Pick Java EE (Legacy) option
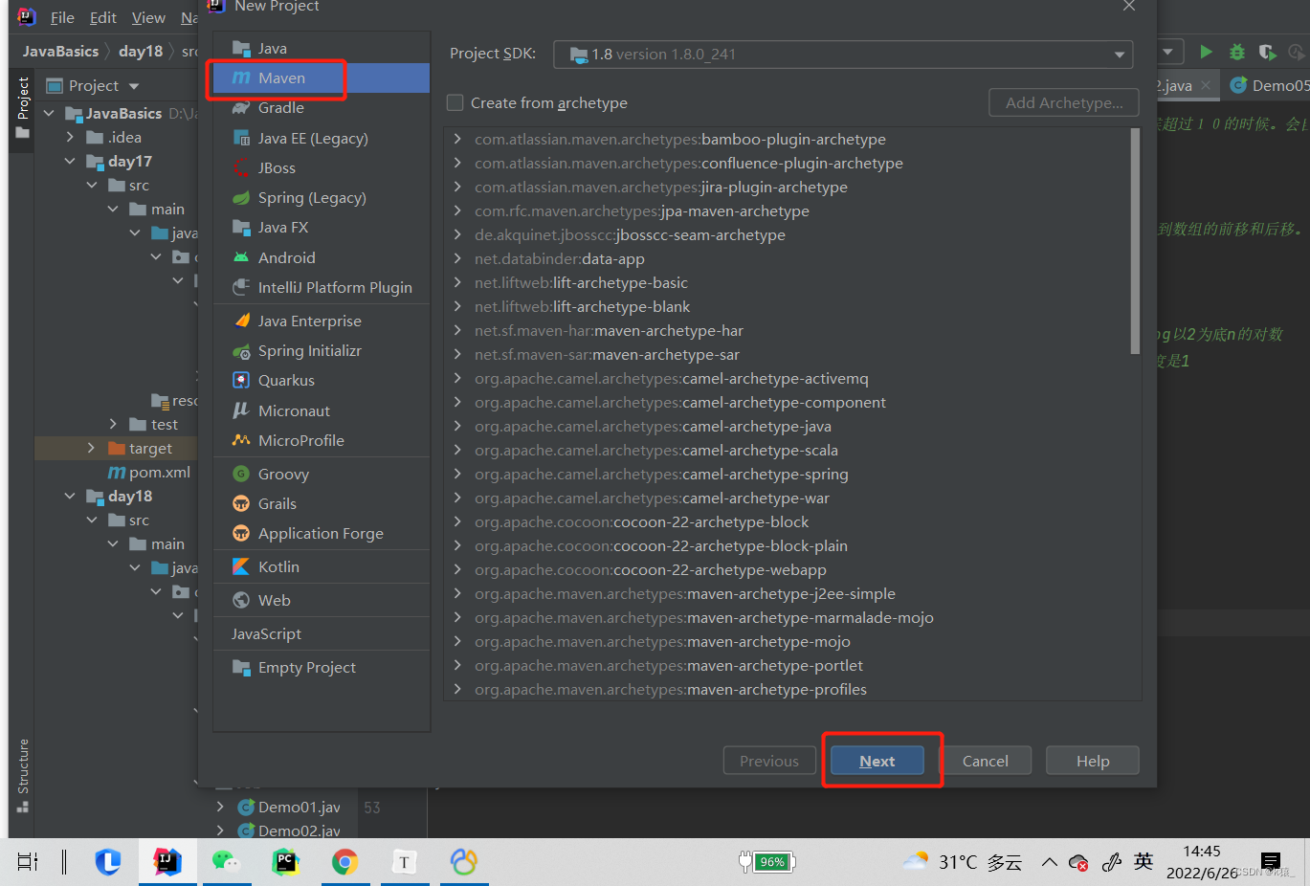Image resolution: width=1310 pixels, height=886 pixels. point(322,138)
